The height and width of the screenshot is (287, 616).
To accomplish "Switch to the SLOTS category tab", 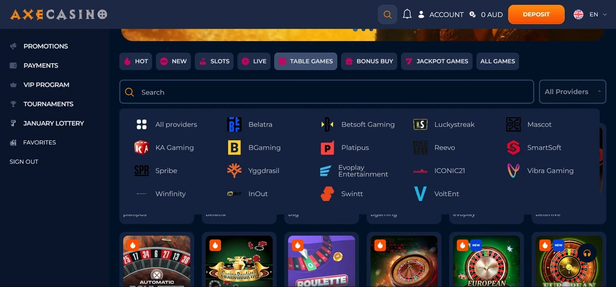I will pos(214,61).
